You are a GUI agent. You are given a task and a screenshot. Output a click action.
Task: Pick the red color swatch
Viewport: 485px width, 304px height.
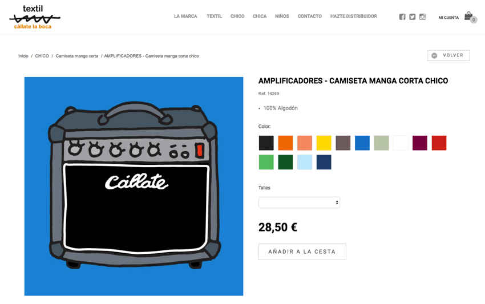(x=439, y=143)
